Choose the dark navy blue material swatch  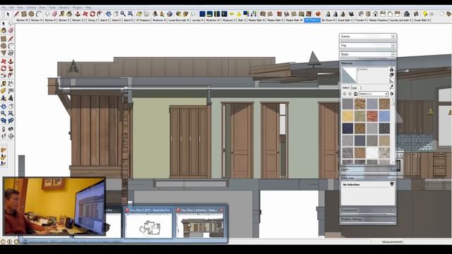click(x=347, y=128)
